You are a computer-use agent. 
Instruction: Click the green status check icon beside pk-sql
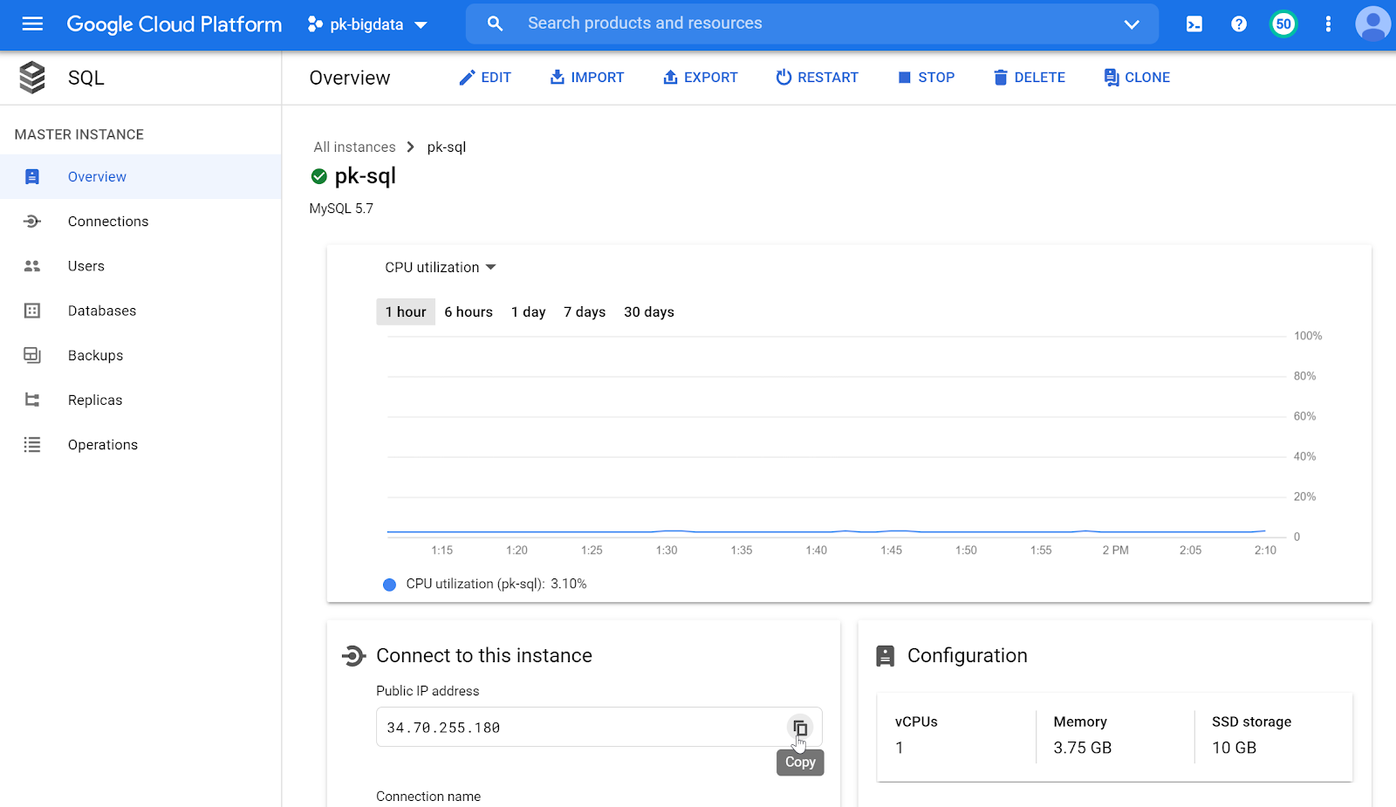(x=319, y=177)
